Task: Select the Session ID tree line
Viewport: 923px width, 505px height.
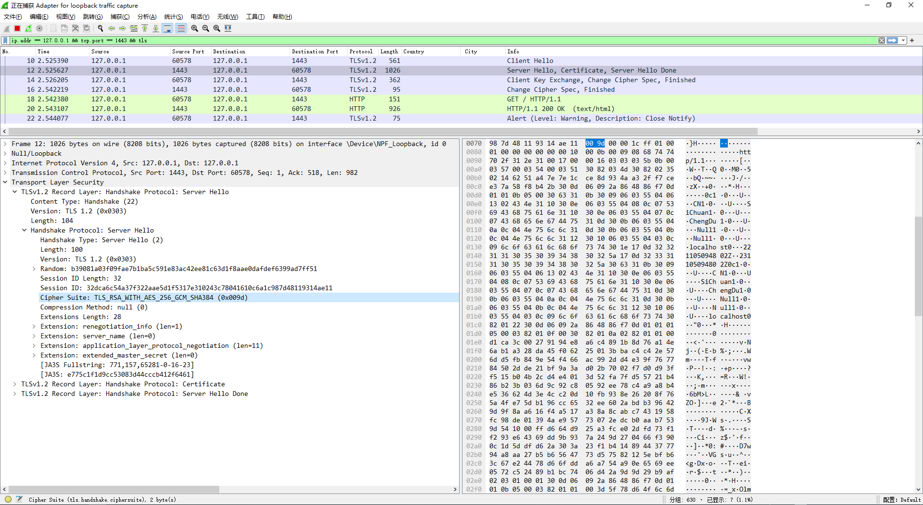Action: (x=187, y=288)
